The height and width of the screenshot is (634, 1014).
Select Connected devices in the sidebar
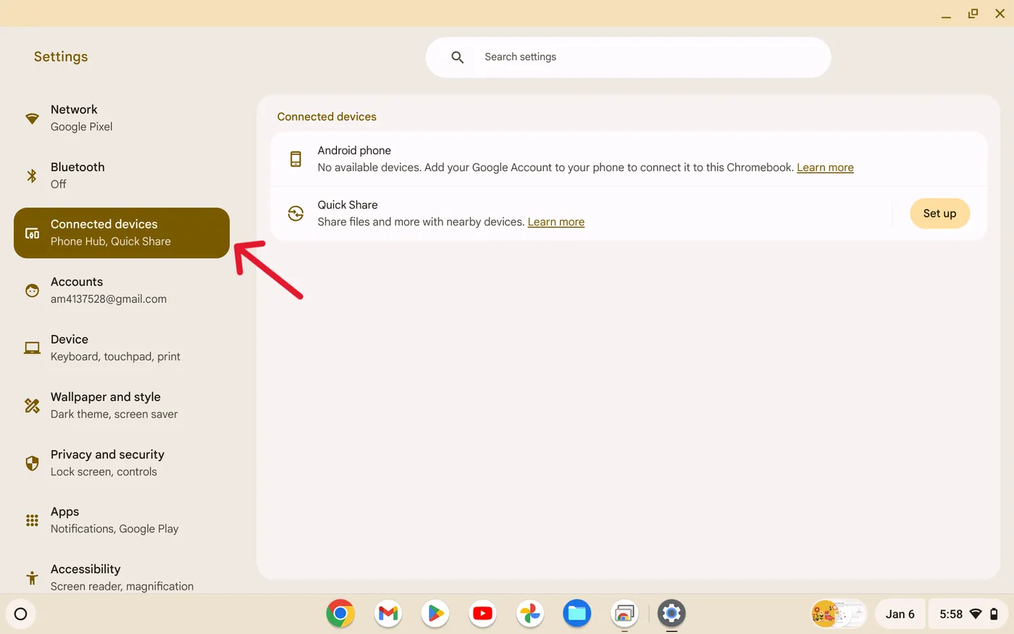point(122,233)
